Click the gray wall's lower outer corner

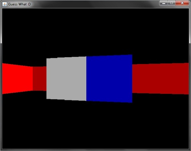coord(47,98)
